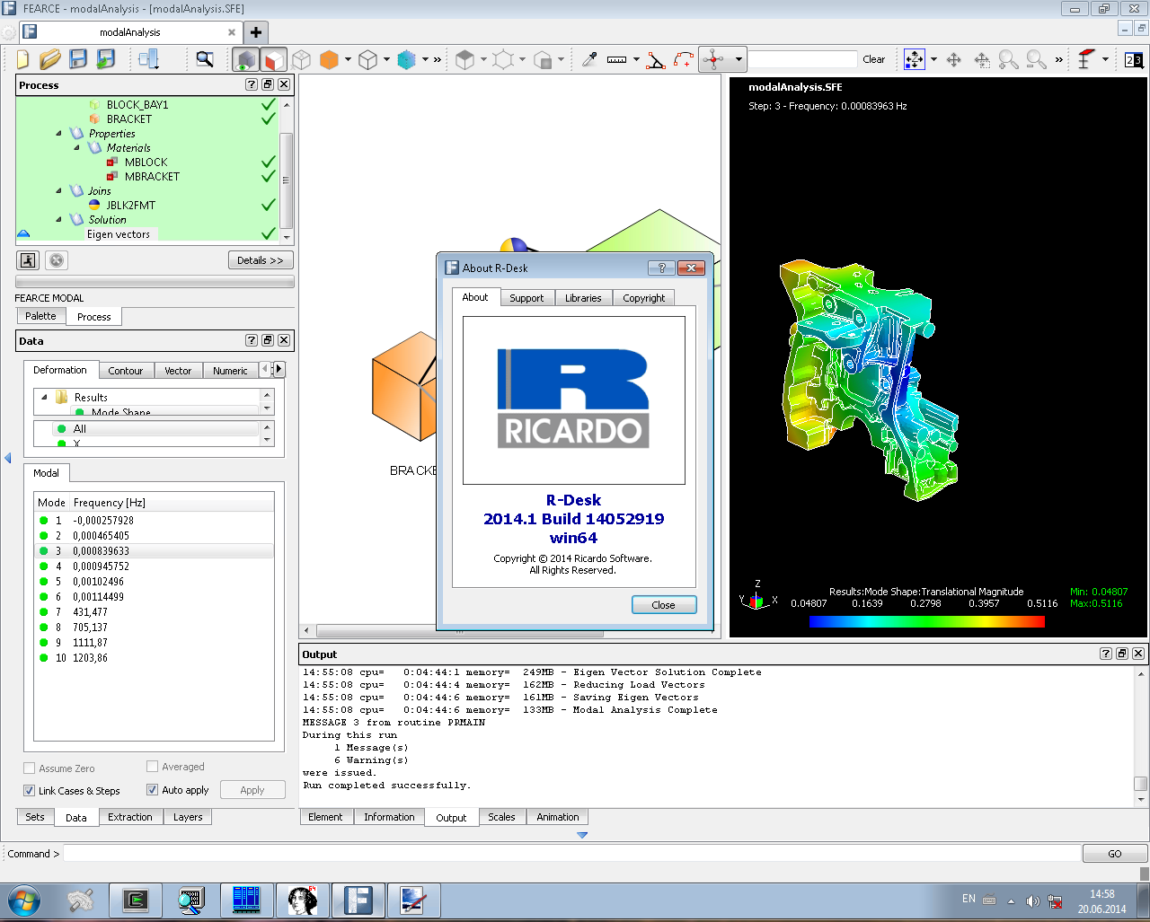Uncheck Link Cases & Steps

[x=30, y=791]
